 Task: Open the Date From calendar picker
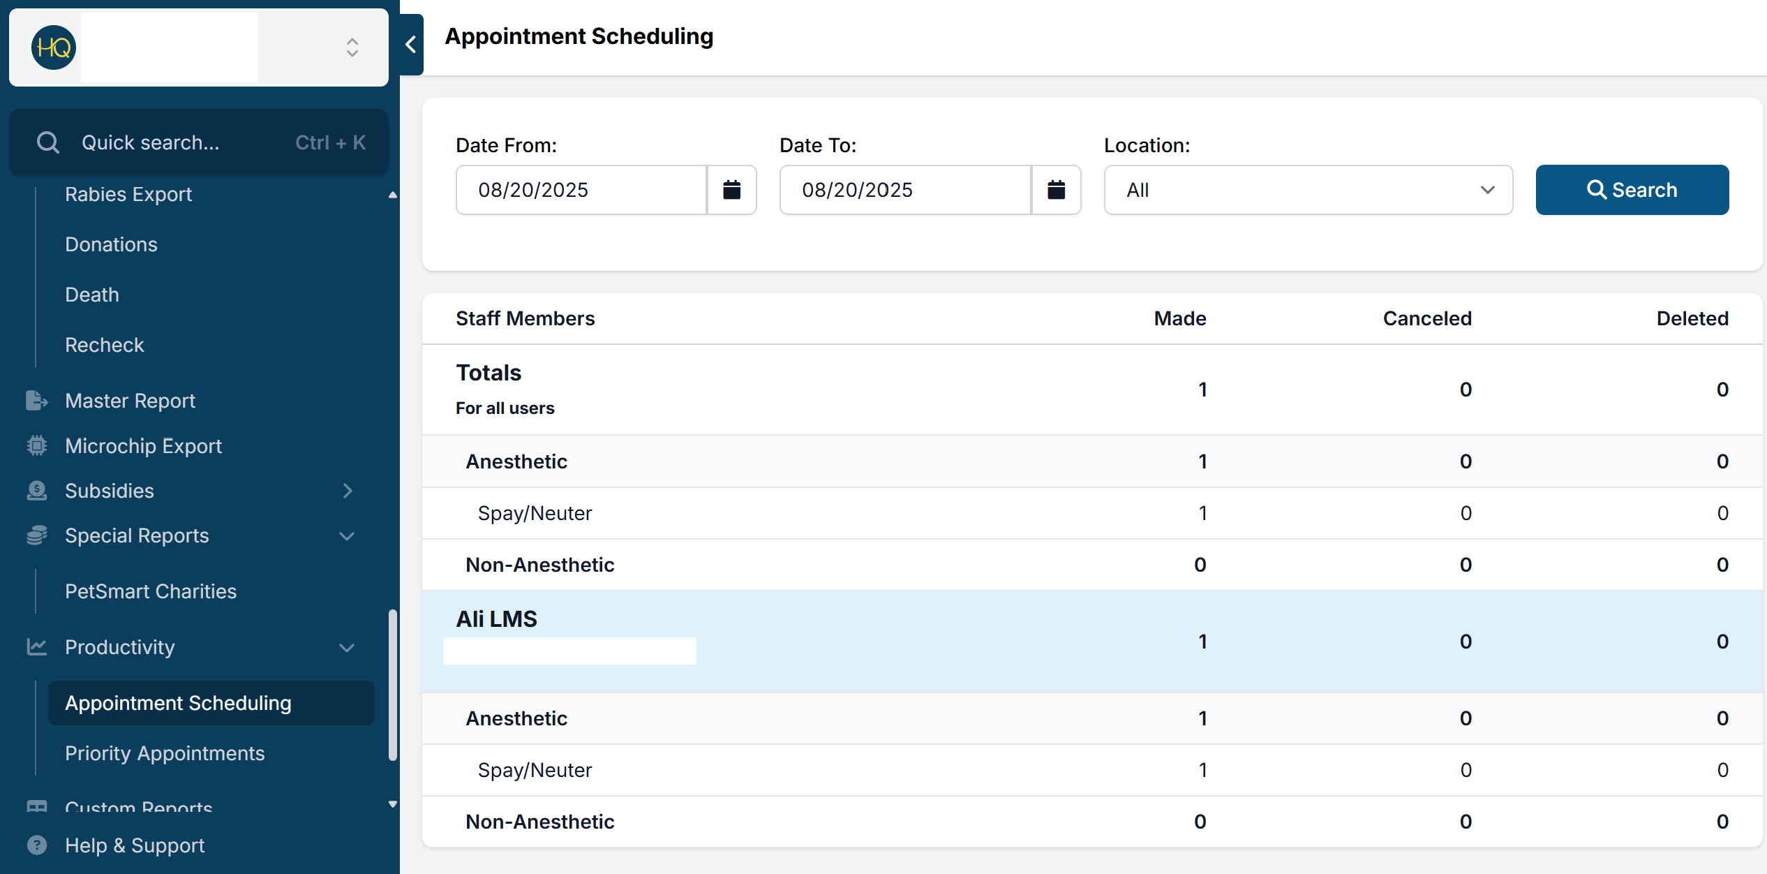pos(731,190)
